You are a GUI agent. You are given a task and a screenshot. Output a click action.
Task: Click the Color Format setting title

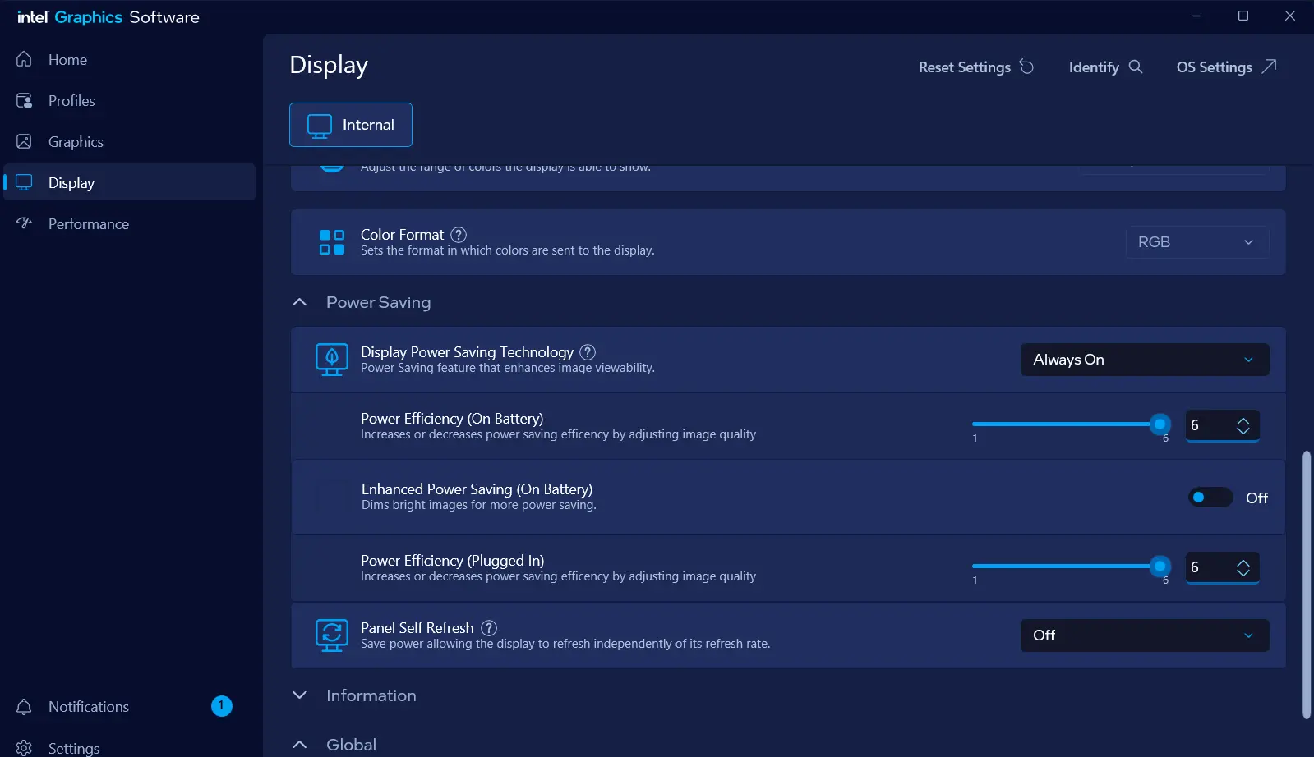pyautogui.click(x=402, y=235)
